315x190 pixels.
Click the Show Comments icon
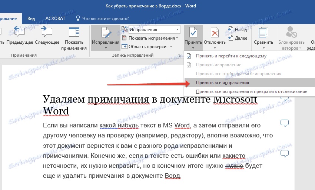tap(74, 32)
